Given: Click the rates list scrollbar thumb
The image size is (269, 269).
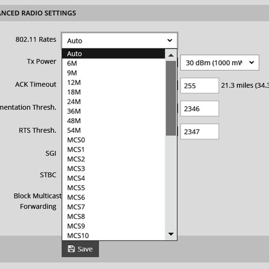Looking at the screenshot, I should (x=171, y=98).
